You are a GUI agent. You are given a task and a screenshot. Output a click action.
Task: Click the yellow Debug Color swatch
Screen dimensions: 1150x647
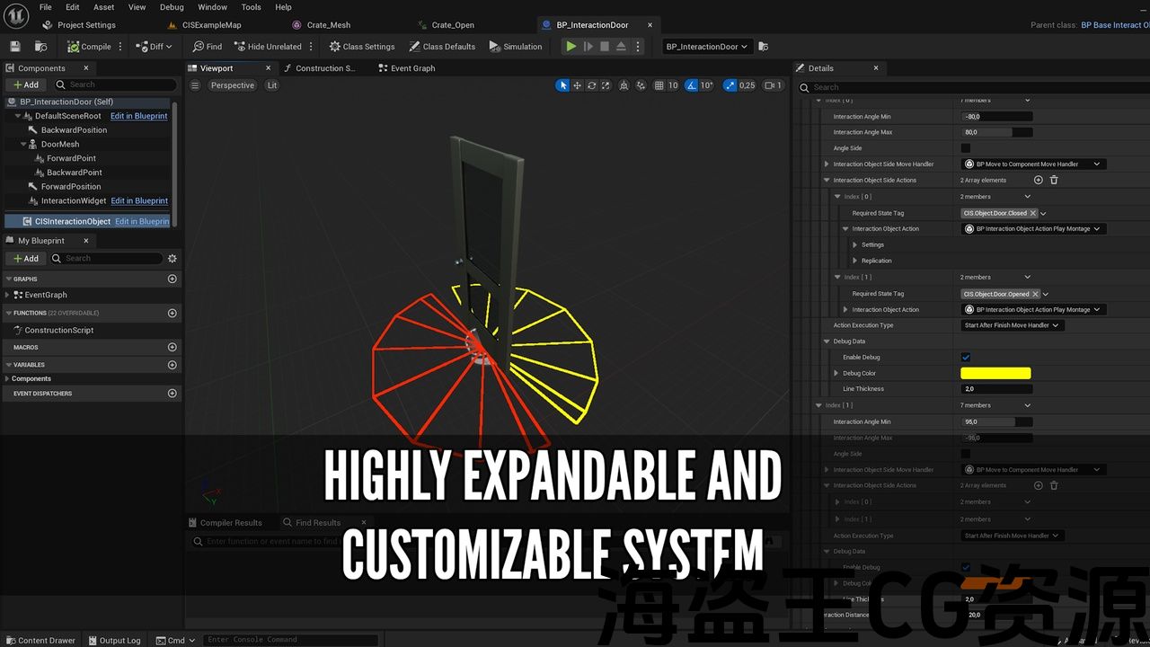pyautogui.click(x=995, y=374)
